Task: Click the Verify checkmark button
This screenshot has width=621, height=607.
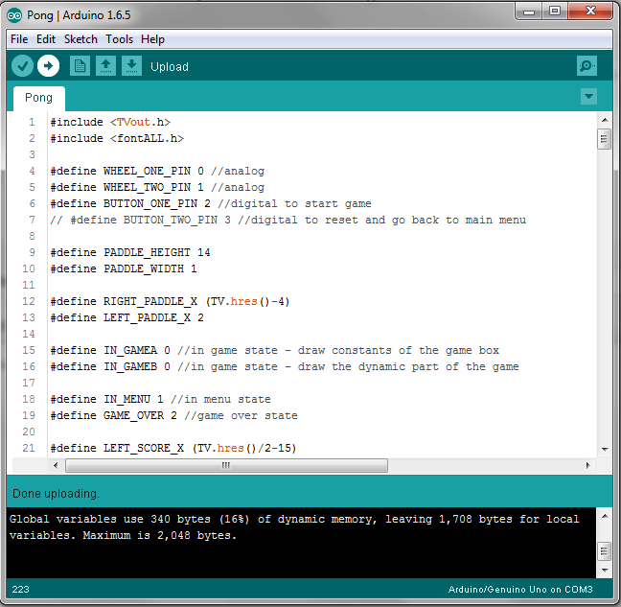Action: tap(22, 66)
